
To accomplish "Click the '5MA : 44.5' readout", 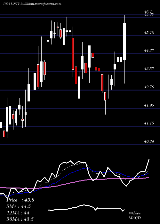I will 19,206.
